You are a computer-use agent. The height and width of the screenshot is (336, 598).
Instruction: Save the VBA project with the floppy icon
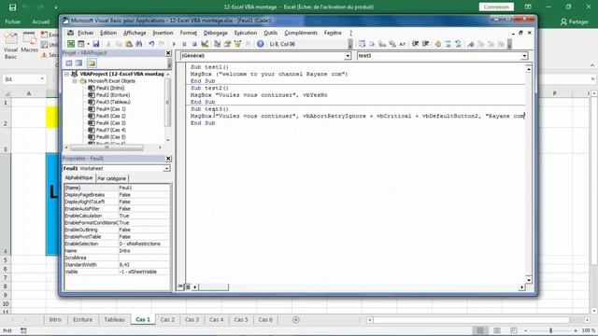95,44
